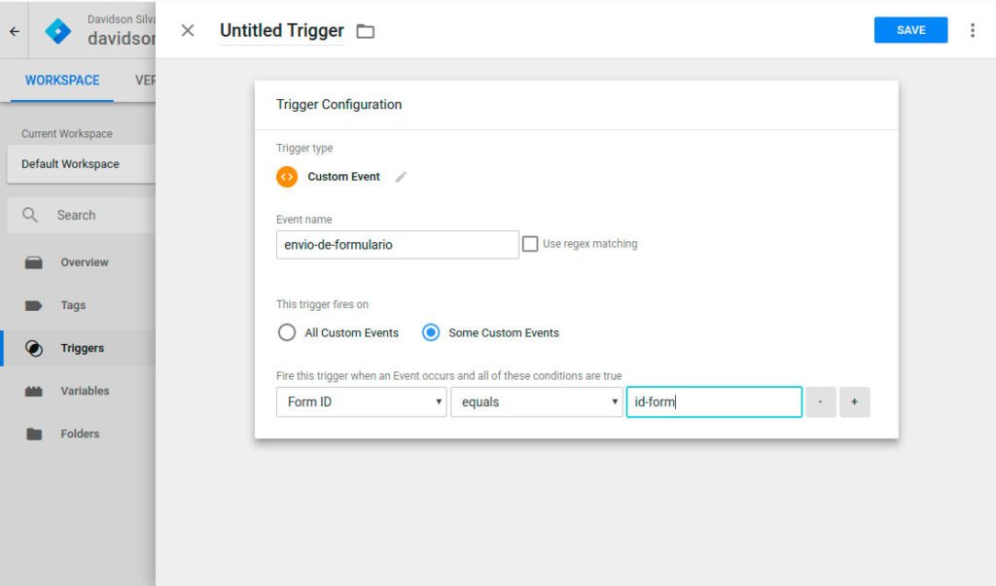Save the trigger with the SAVE button

[x=910, y=30]
